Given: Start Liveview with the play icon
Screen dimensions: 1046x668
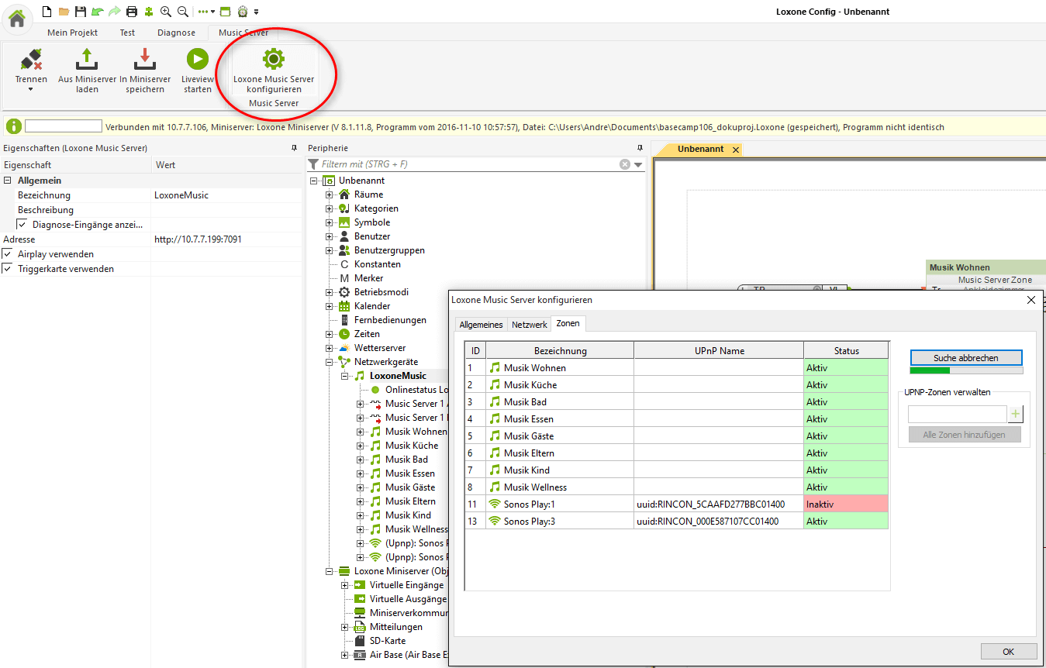Looking at the screenshot, I should pyautogui.click(x=197, y=59).
